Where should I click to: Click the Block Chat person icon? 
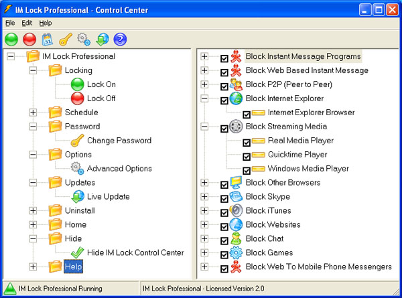236,238
